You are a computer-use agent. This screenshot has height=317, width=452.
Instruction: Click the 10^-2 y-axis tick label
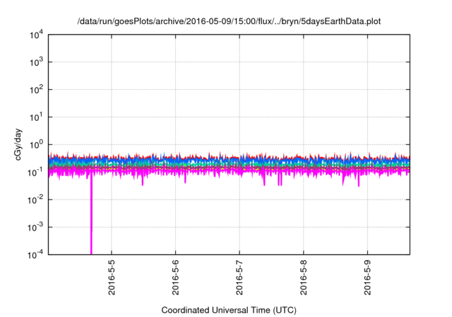[36, 200]
